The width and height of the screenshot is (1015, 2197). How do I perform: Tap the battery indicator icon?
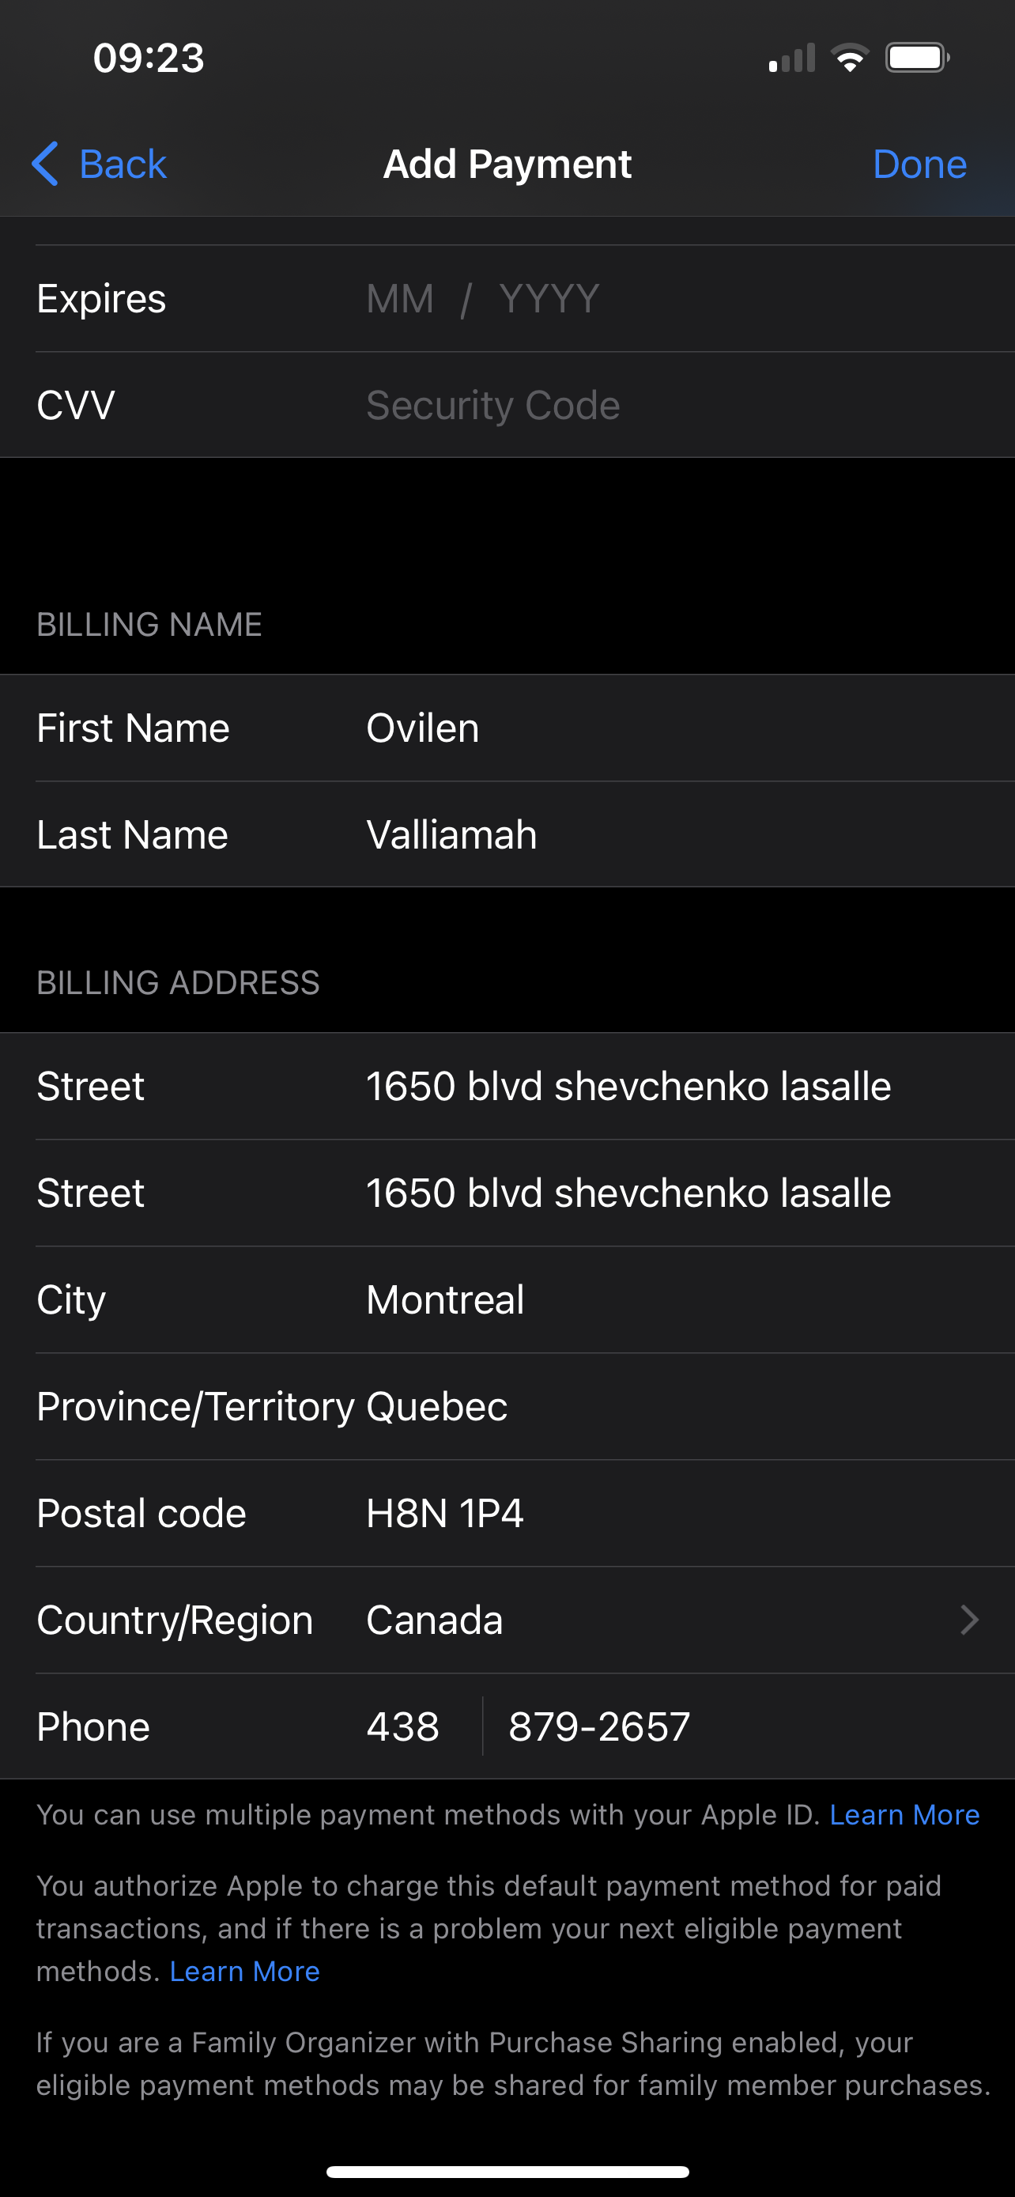[918, 58]
